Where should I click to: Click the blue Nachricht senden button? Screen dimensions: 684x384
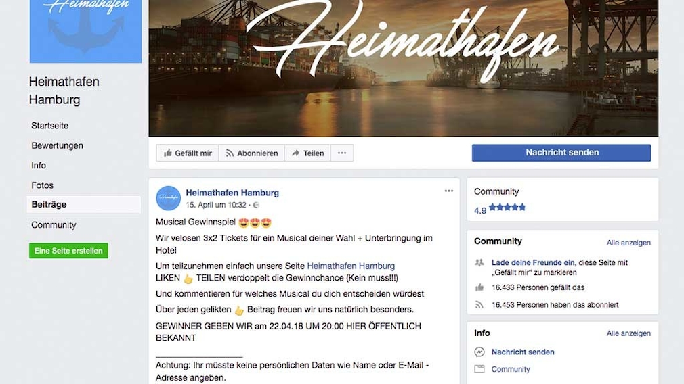pos(561,153)
